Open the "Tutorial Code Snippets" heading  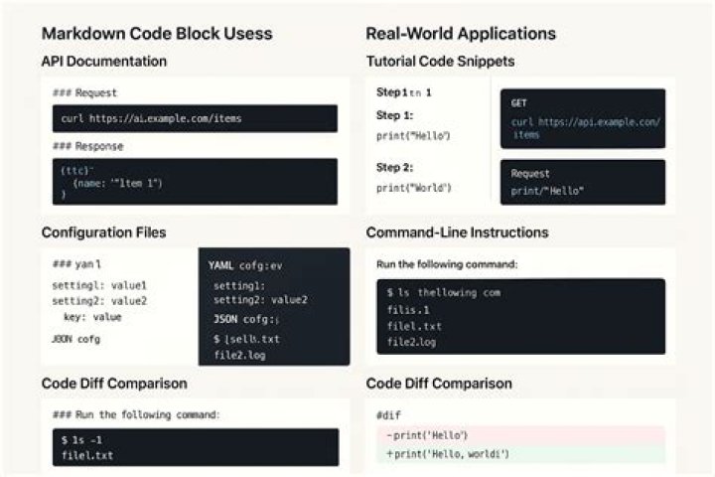(440, 62)
